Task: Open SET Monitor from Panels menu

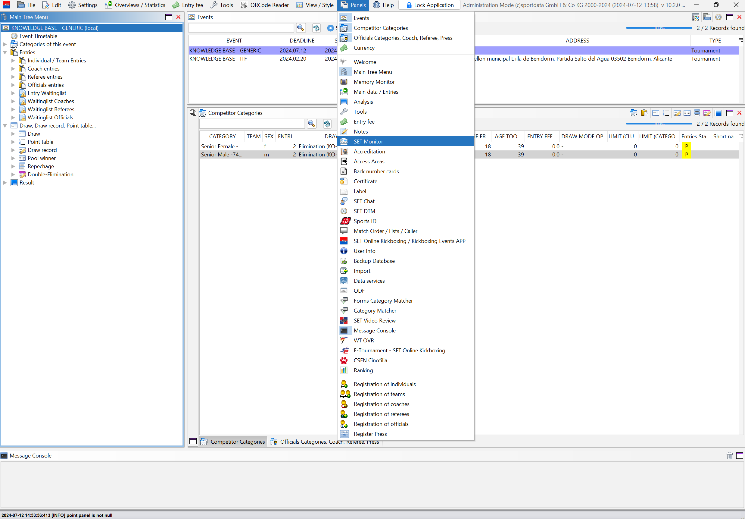Action: (x=368, y=142)
